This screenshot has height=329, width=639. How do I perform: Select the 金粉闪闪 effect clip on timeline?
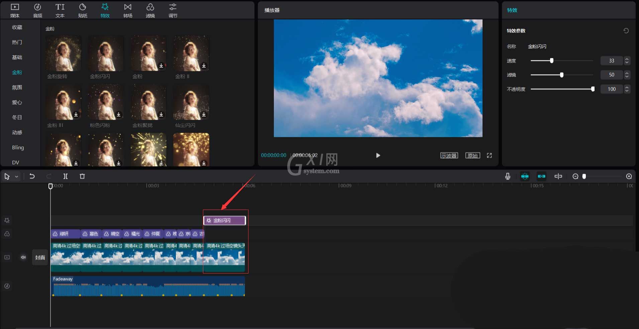pos(225,220)
